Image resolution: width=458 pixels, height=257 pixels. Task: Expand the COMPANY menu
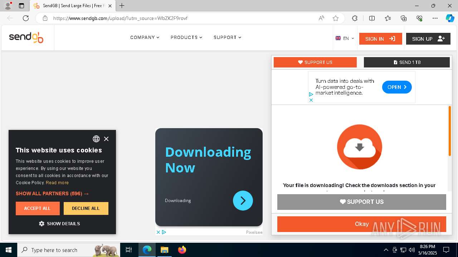[x=145, y=37]
